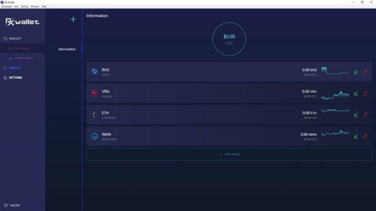Click the RX Wallet title bar icon

[x=2, y=2]
